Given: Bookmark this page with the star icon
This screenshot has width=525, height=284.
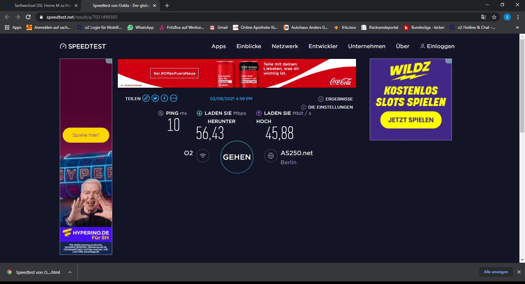Looking at the screenshot, I should 494,17.
